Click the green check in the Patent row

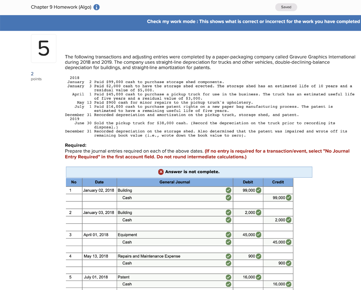point(228,277)
